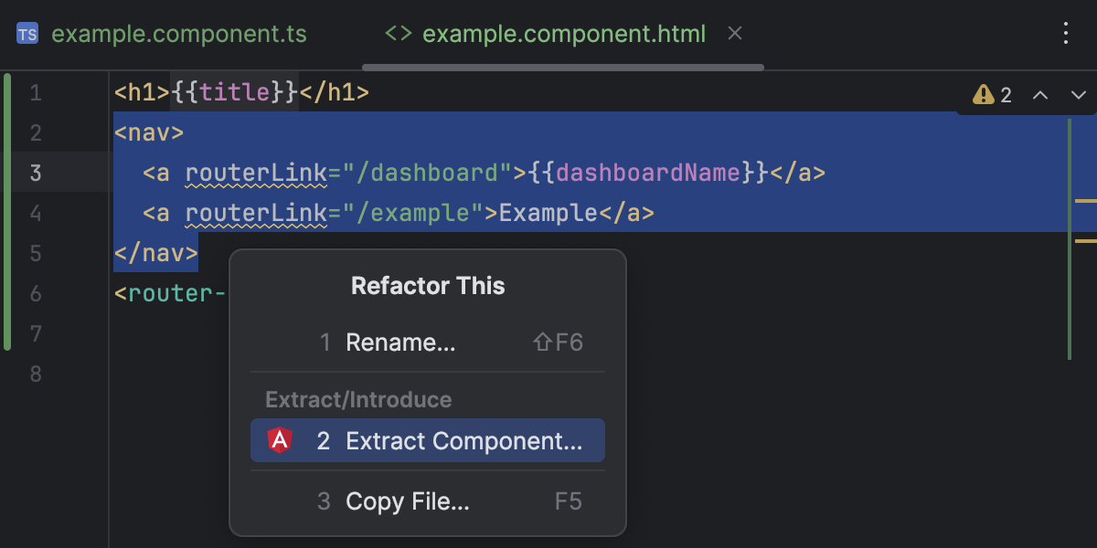The height and width of the screenshot is (548, 1097).
Task: Switch to the example.component.html tab
Action: [562, 34]
